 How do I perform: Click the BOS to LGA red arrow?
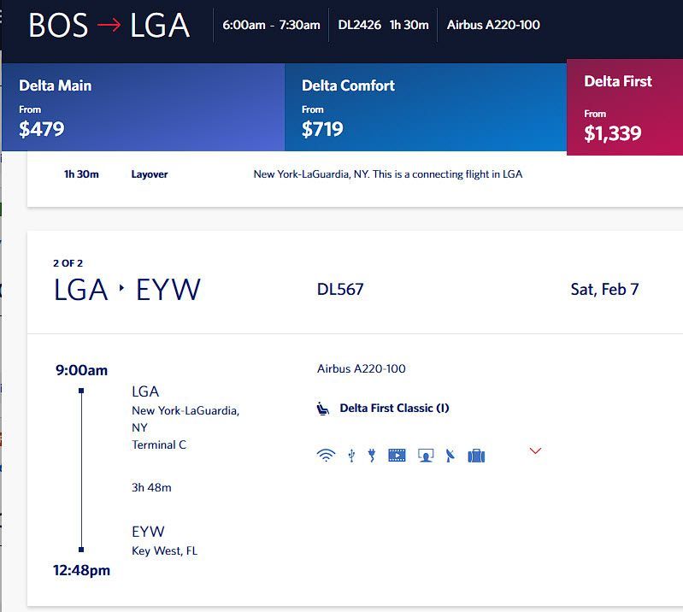point(109,26)
